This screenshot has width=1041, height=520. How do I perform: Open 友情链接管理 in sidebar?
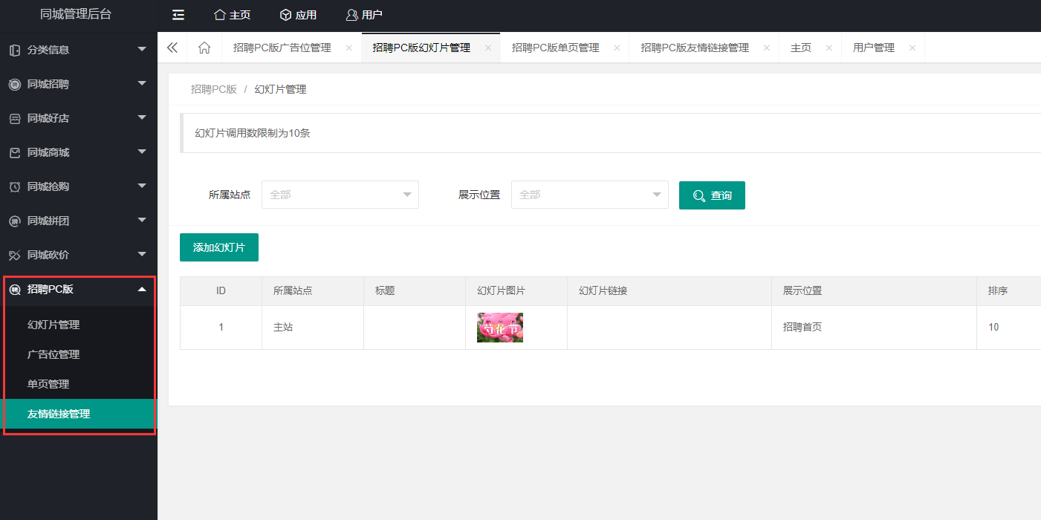tap(79, 414)
